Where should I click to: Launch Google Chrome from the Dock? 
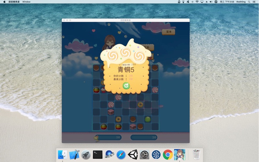point(168,155)
